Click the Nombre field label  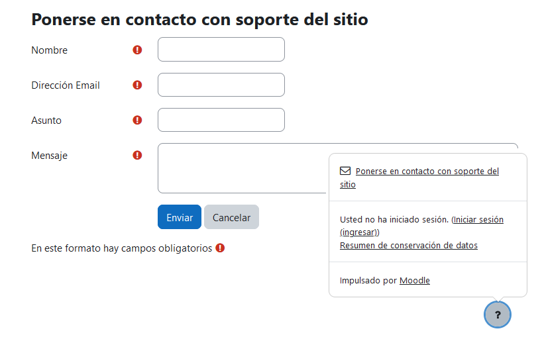pyautogui.click(x=49, y=50)
